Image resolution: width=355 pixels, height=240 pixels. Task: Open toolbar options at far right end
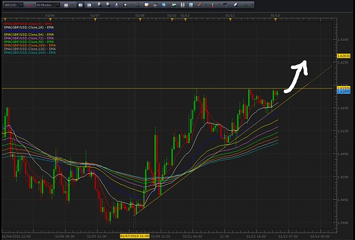252,5
